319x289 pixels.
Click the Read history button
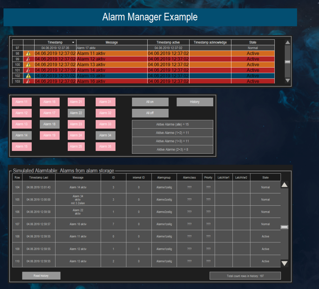click(x=41, y=275)
